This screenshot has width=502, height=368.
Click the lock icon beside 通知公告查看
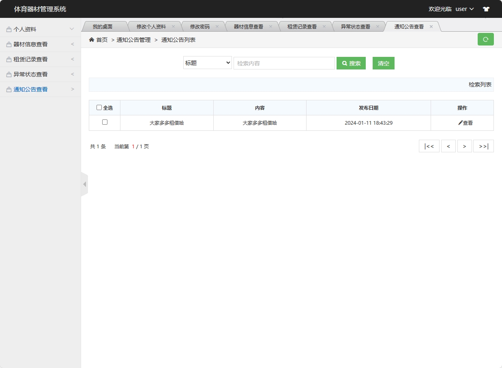[9, 89]
